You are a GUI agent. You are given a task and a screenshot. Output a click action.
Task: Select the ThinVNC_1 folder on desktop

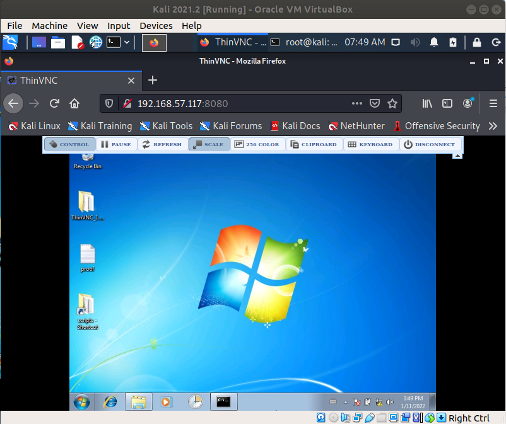point(88,205)
